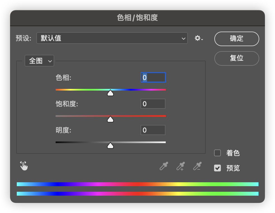Open the 预设 preset dropdown
Screen dimensions: 275x213
point(112,38)
